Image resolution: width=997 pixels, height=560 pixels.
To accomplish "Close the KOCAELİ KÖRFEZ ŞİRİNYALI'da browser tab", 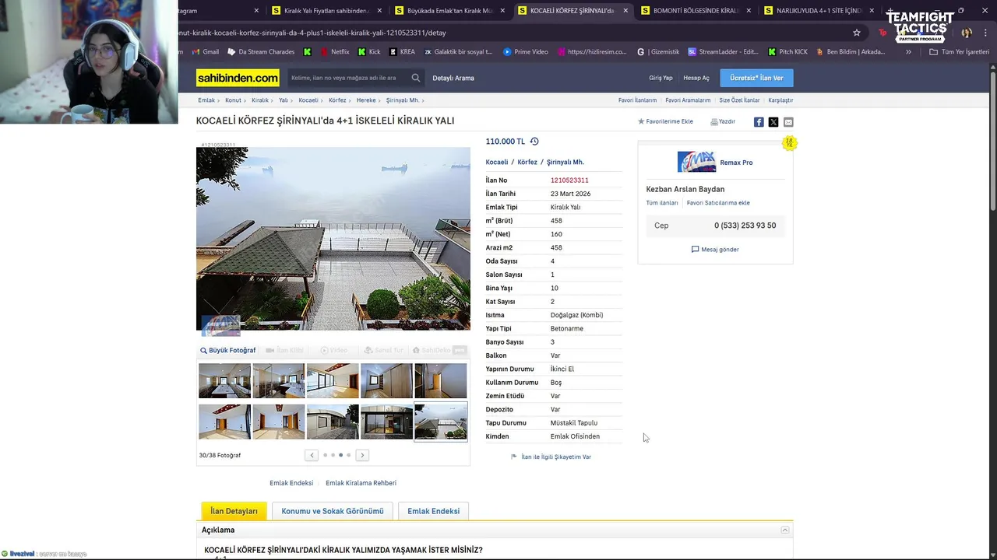I will tap(625, 11).
